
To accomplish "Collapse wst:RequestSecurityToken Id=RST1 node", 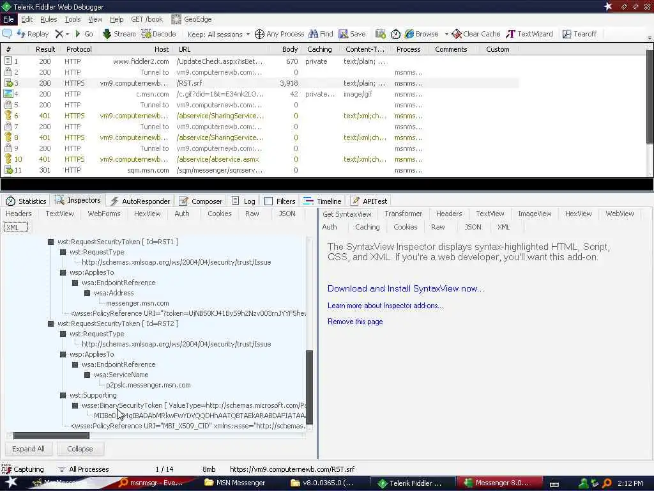I will coord(51,242).
